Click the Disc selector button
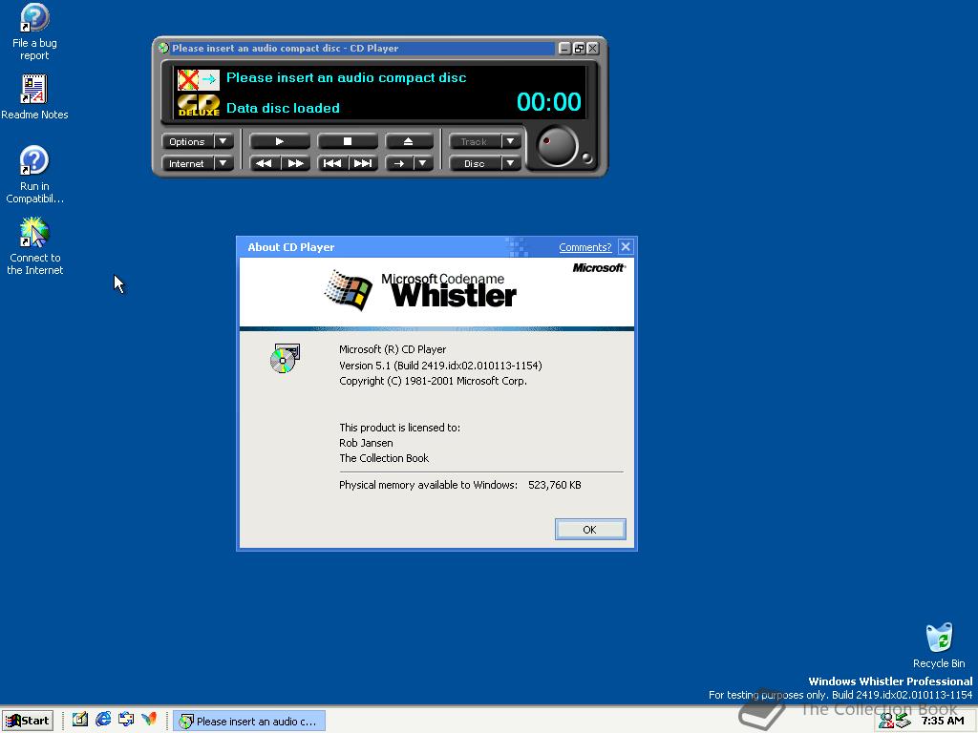The width and height of the screenshot is (978, 733). click(x=475, y=163)
